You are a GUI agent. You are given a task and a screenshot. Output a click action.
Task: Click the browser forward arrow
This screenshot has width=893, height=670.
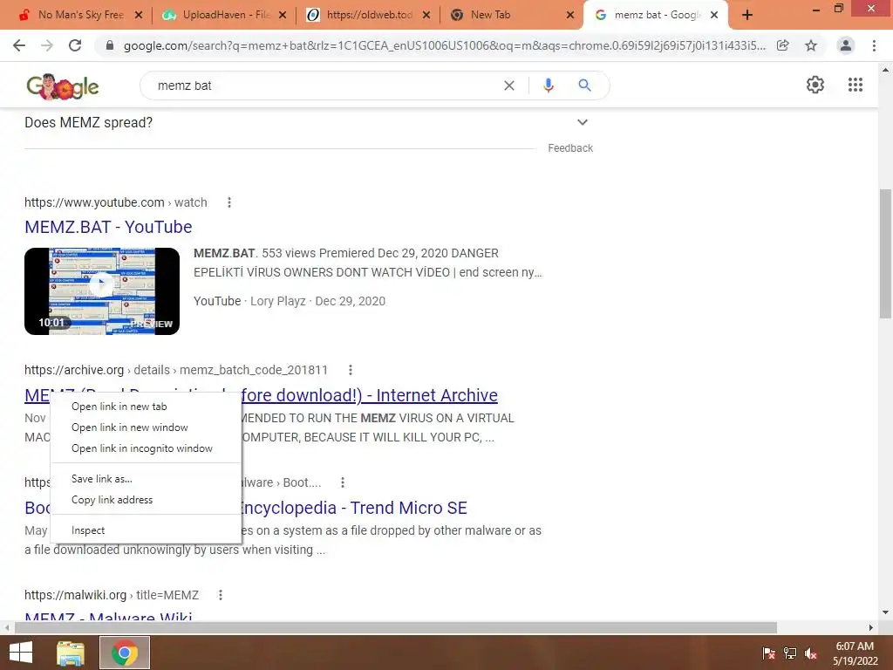coord(47,45)
